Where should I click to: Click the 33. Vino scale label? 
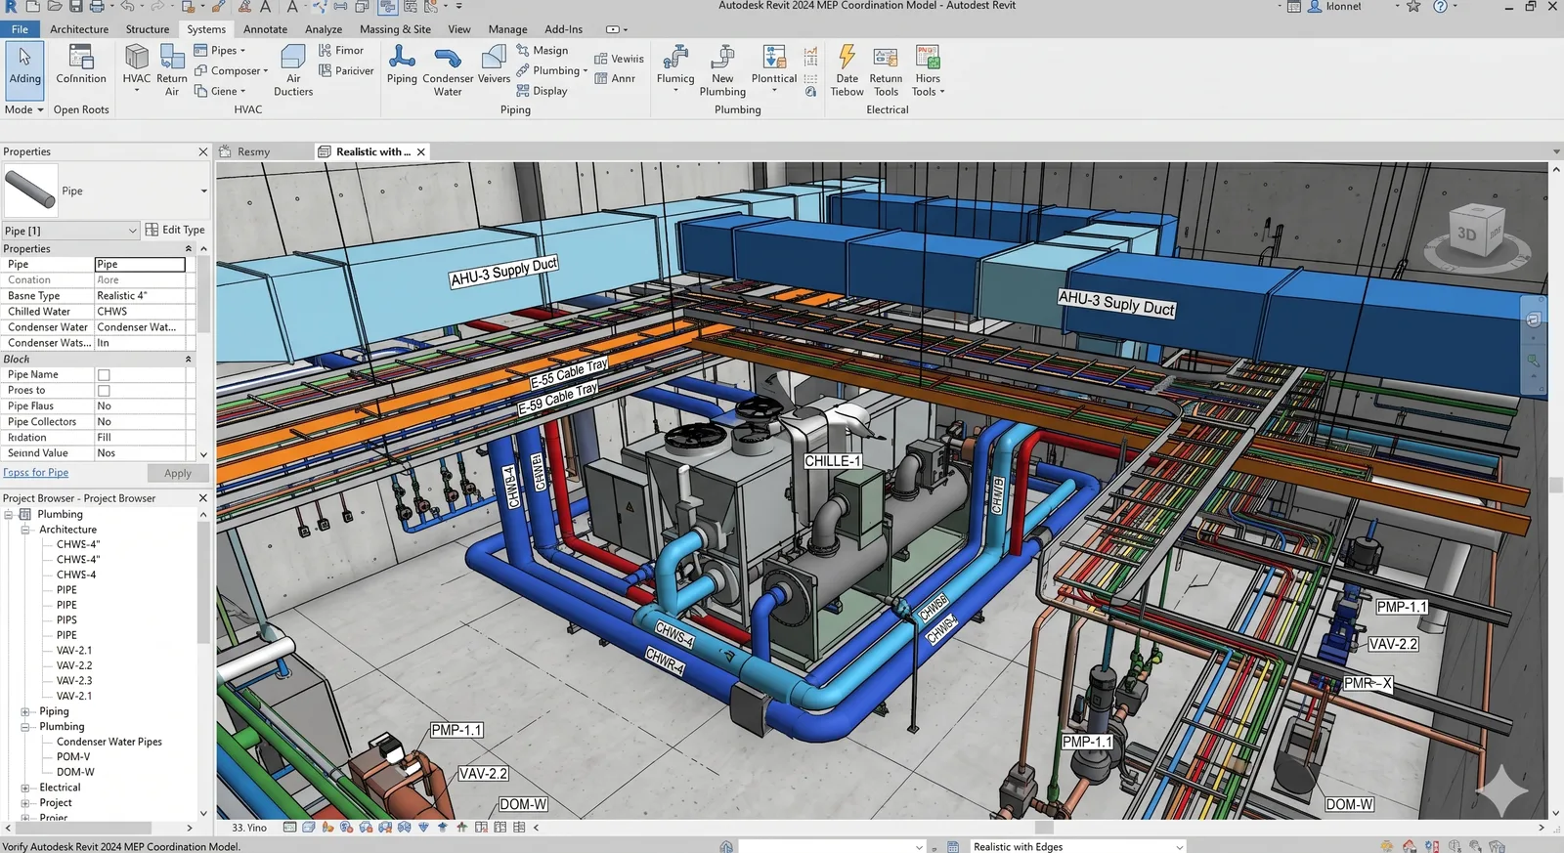click(x=249, y=828)
